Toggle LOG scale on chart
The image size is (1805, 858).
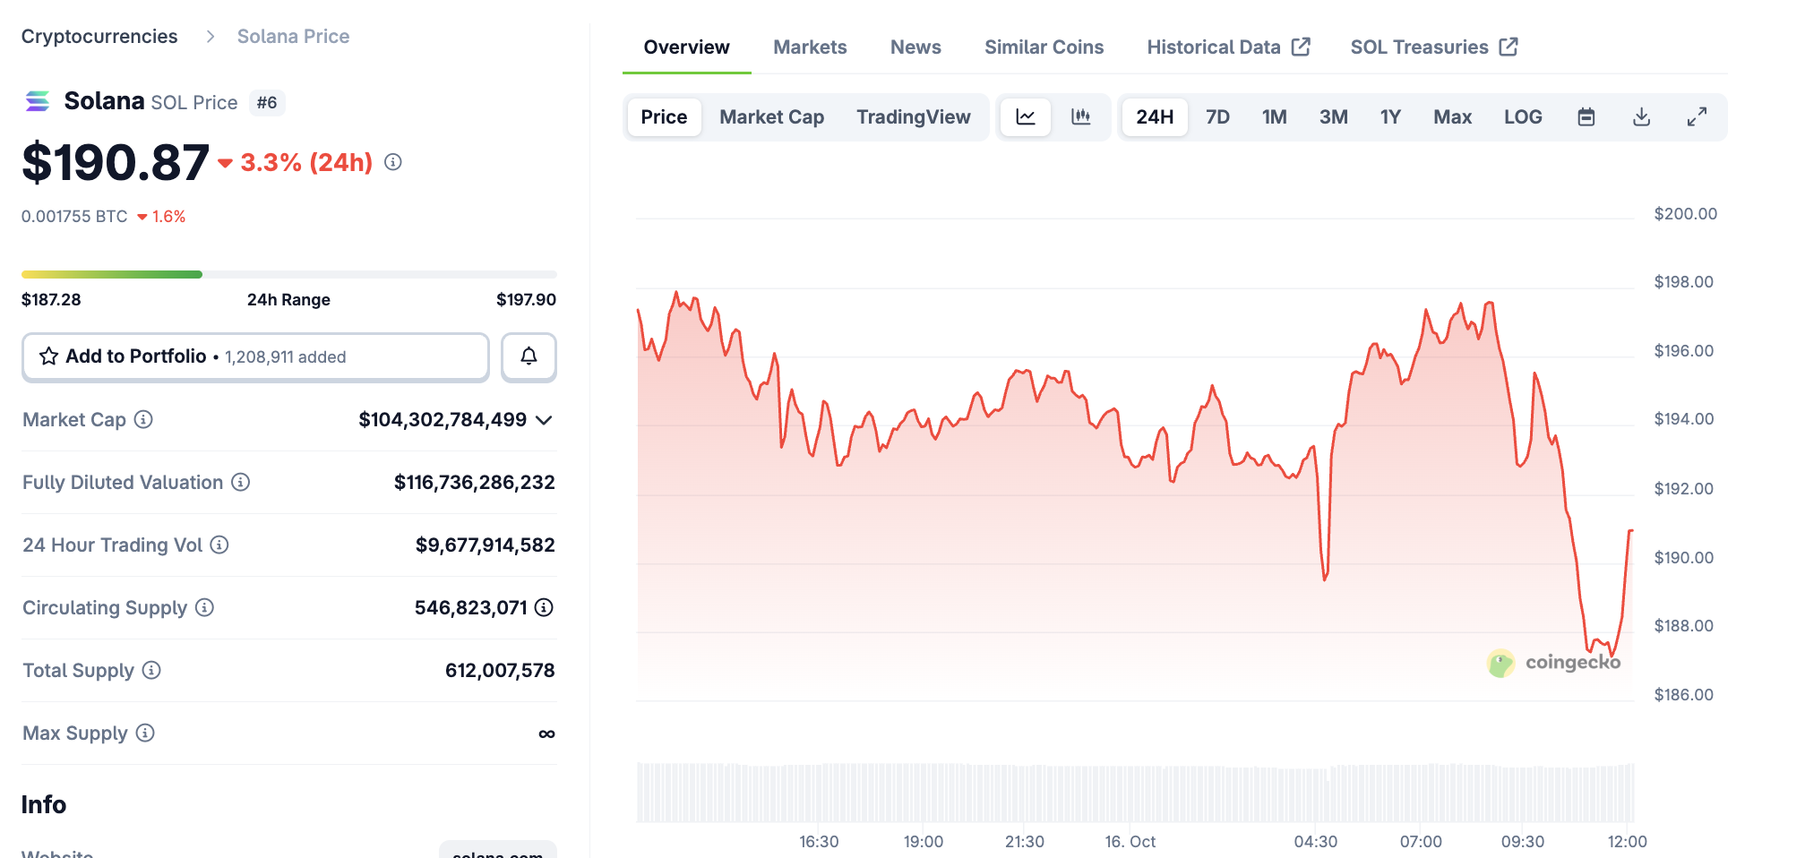click(x=1522, y=117)
